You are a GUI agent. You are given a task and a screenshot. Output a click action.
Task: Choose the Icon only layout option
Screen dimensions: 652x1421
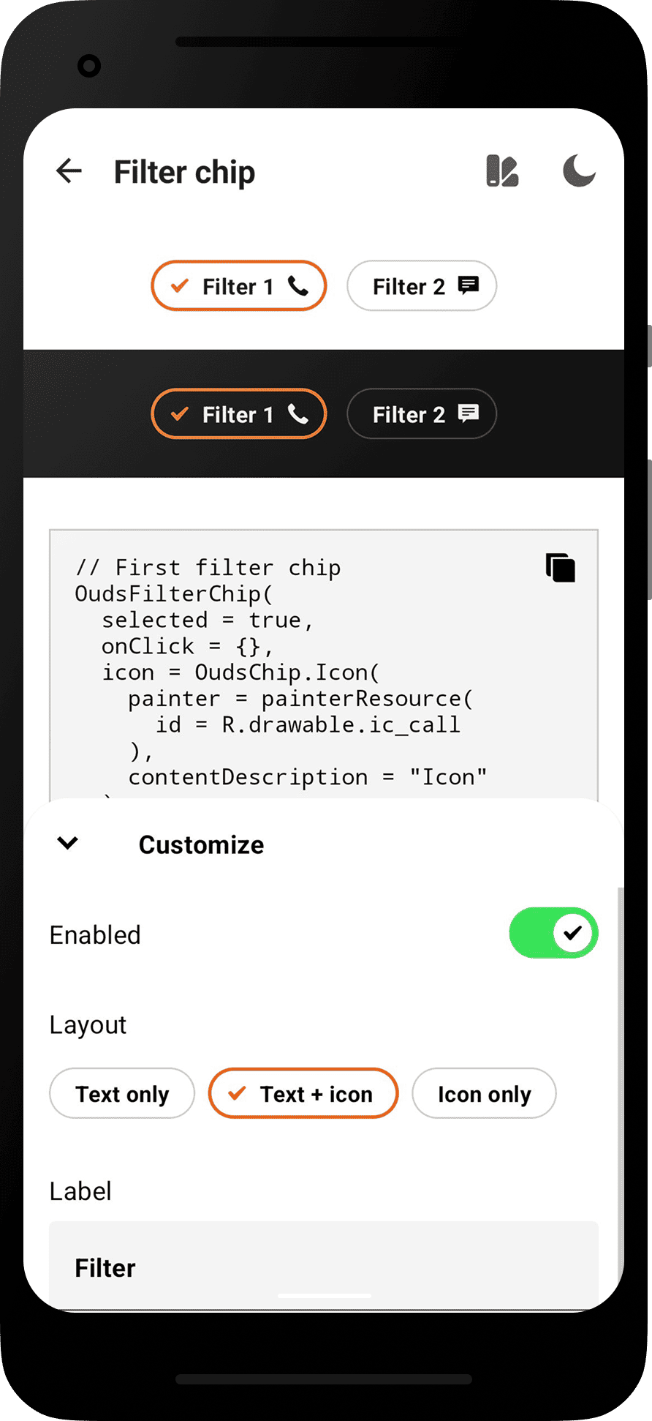pyautogui.click(x=484, y=1093)
